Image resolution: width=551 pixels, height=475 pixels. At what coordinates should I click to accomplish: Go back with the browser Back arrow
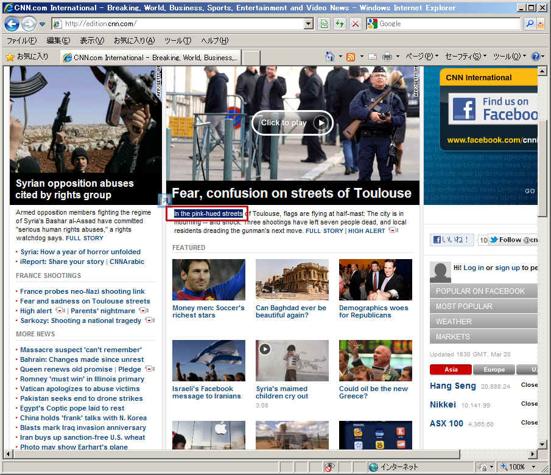click(x=12, y=24)
